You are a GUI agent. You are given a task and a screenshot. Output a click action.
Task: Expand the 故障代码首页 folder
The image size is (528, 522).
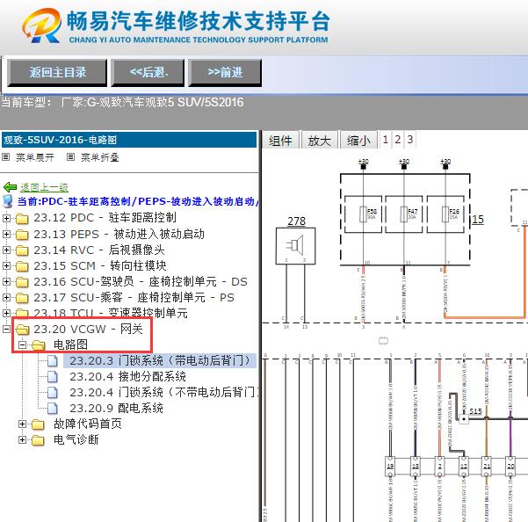pos(22,424)
